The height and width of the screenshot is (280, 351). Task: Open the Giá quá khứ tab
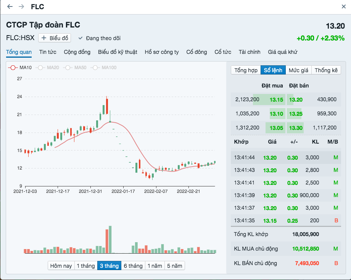pos(282,52)
